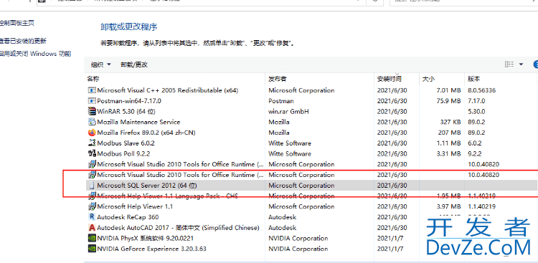538x263 pixels.
Task: Select Postman-win64-7.17.0 program name
Action: point(129,101)
